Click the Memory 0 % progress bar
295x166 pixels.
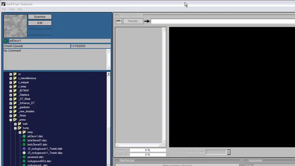coord(147,150)
